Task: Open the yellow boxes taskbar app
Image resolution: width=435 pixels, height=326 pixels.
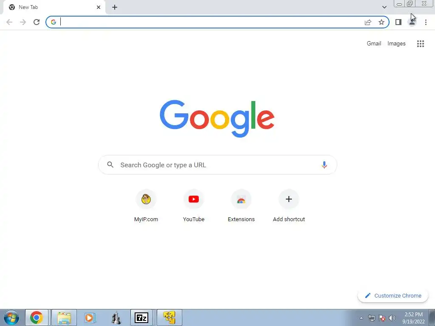Action: click(x=169, y=318)
